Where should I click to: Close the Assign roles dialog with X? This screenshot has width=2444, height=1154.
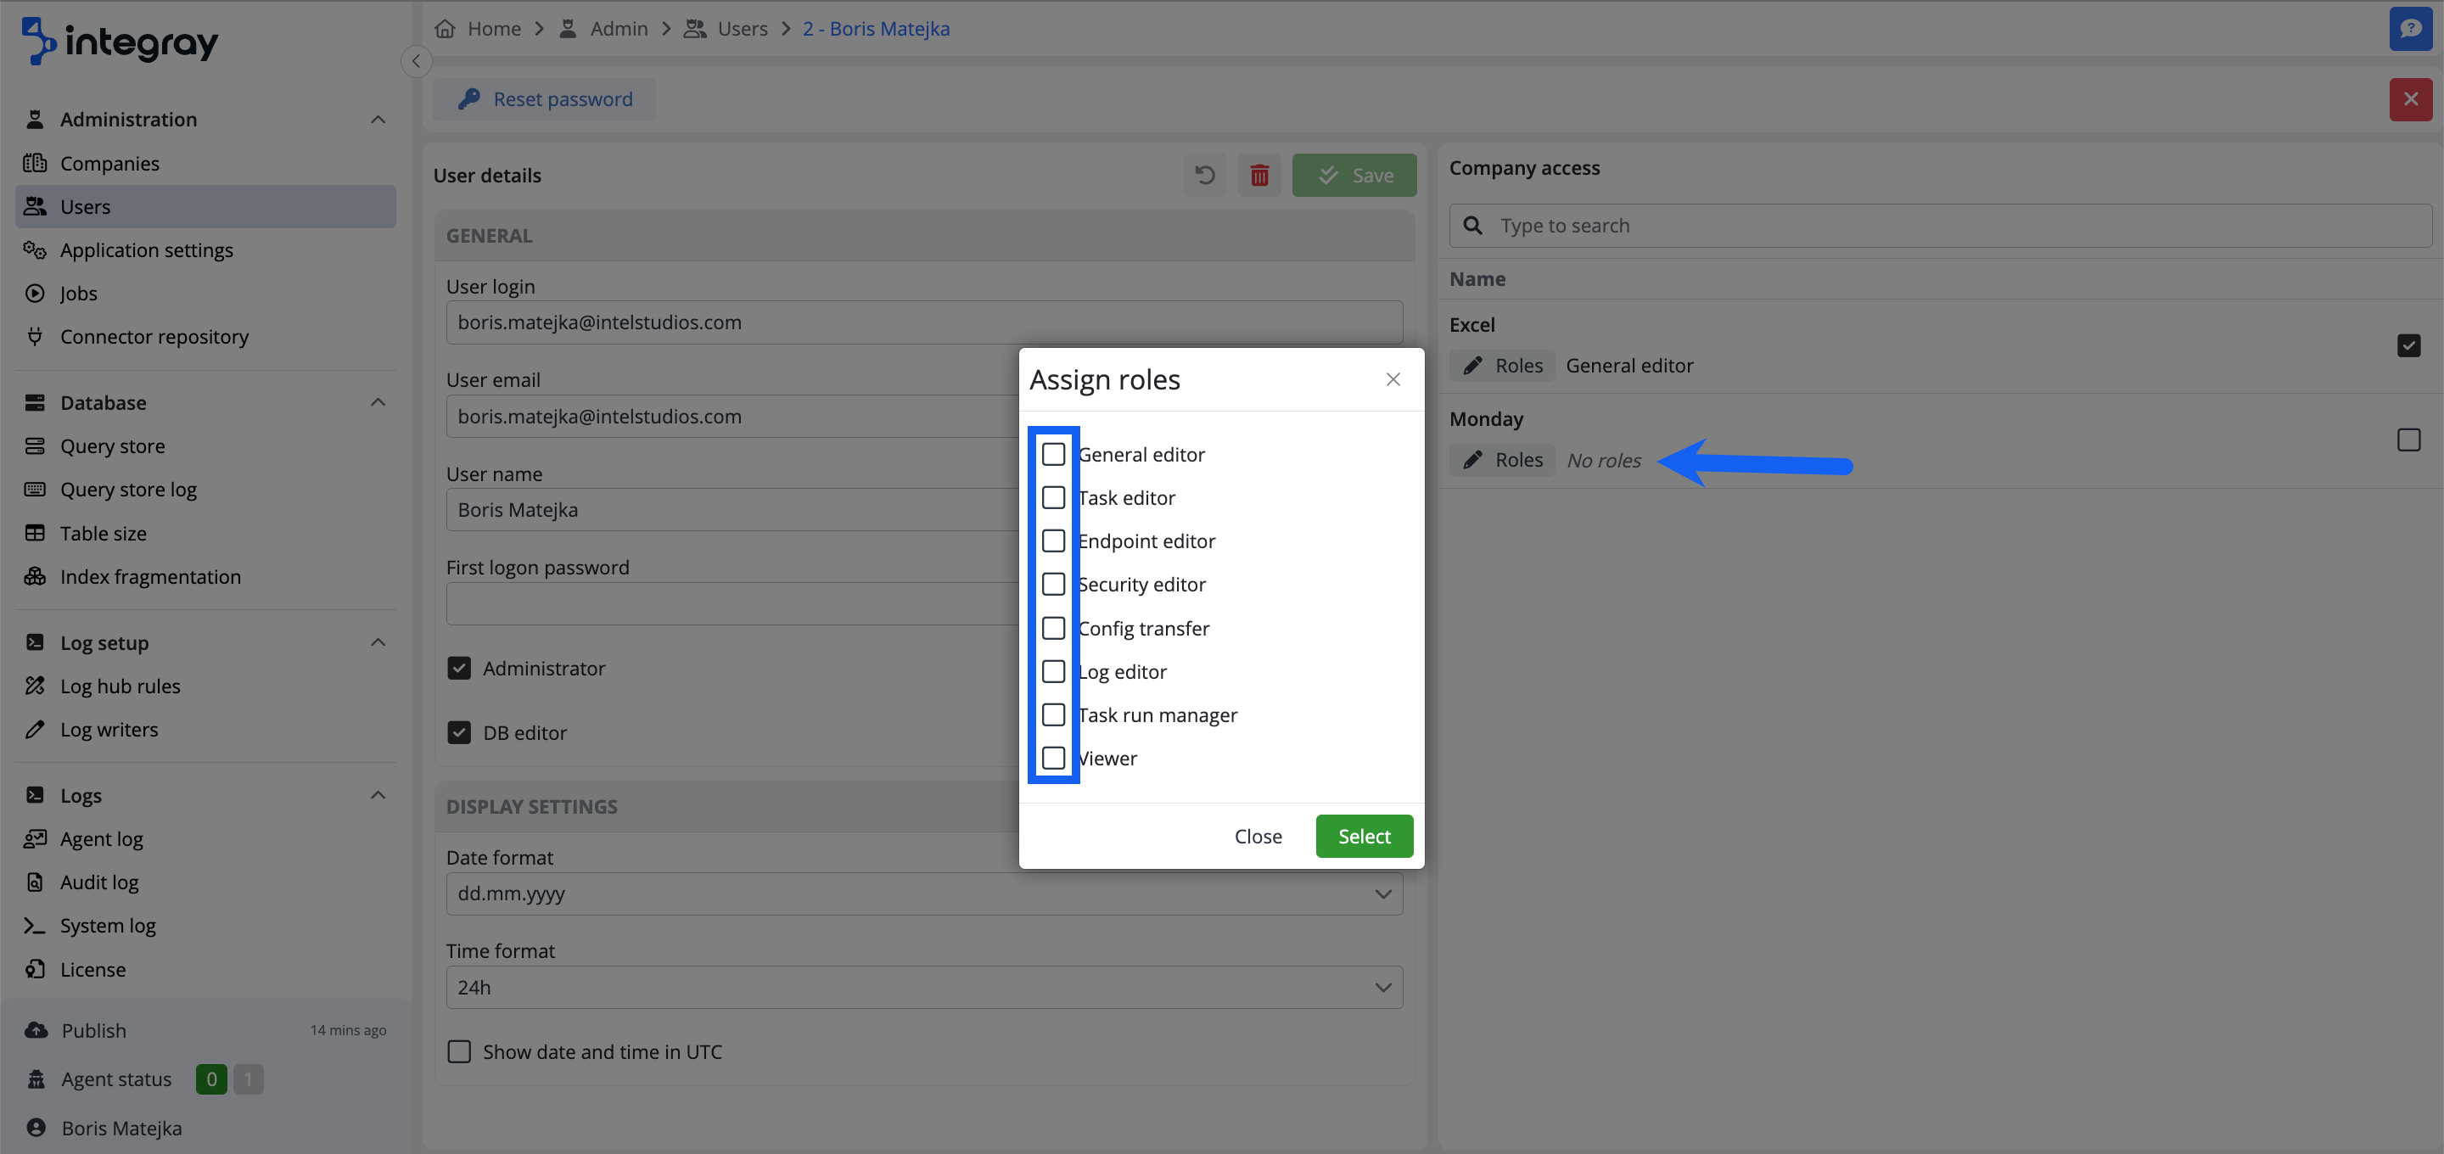coord(1392,379)
